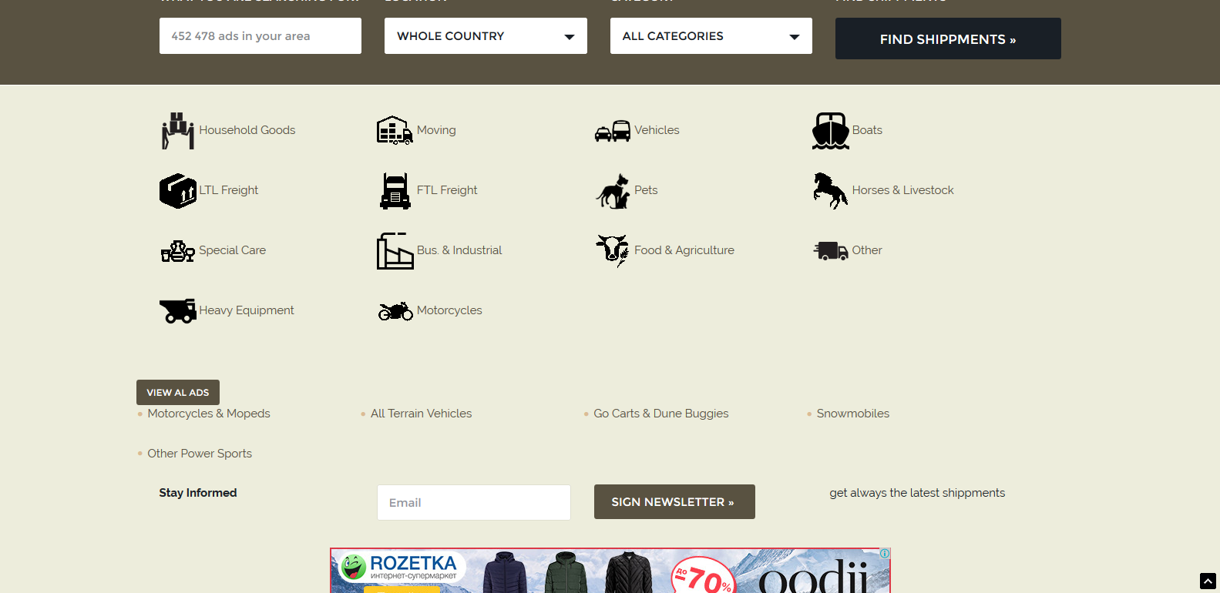Focus the Email input field

(473, 502)
